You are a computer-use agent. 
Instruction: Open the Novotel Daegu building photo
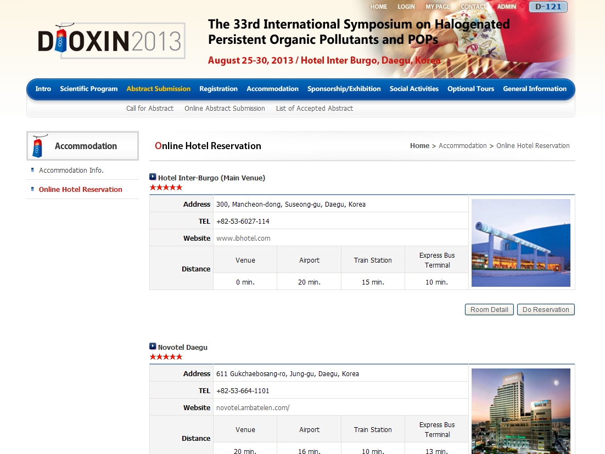521,411
